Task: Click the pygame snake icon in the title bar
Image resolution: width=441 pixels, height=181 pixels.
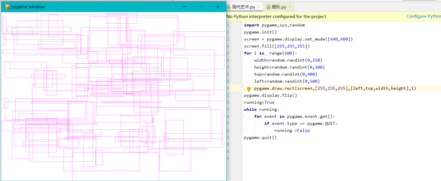Action: tap(7, 7)
